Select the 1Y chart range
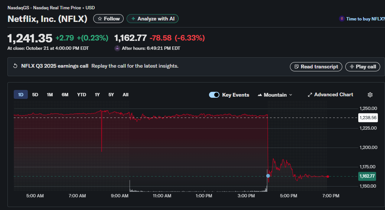The width and height of the screenshot is (385, 210). (97, 95)
